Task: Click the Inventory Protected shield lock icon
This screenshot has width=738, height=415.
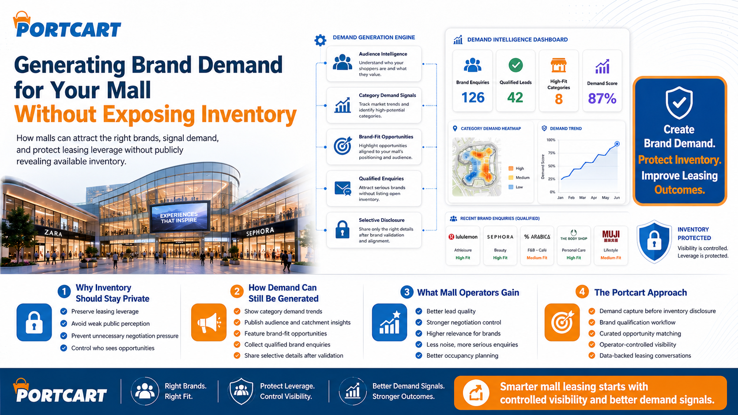Action: coord(654,242)
